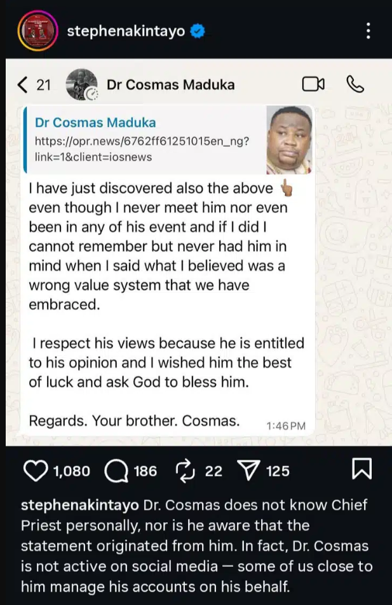Viewport: 392px width, 605px height.
Task: Open Dr Cosmas Maduka chat avatar
Action: coord(82,85)
